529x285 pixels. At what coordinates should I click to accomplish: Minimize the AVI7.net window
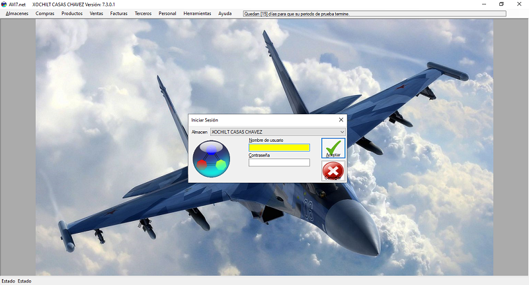(x=484, y=4)
